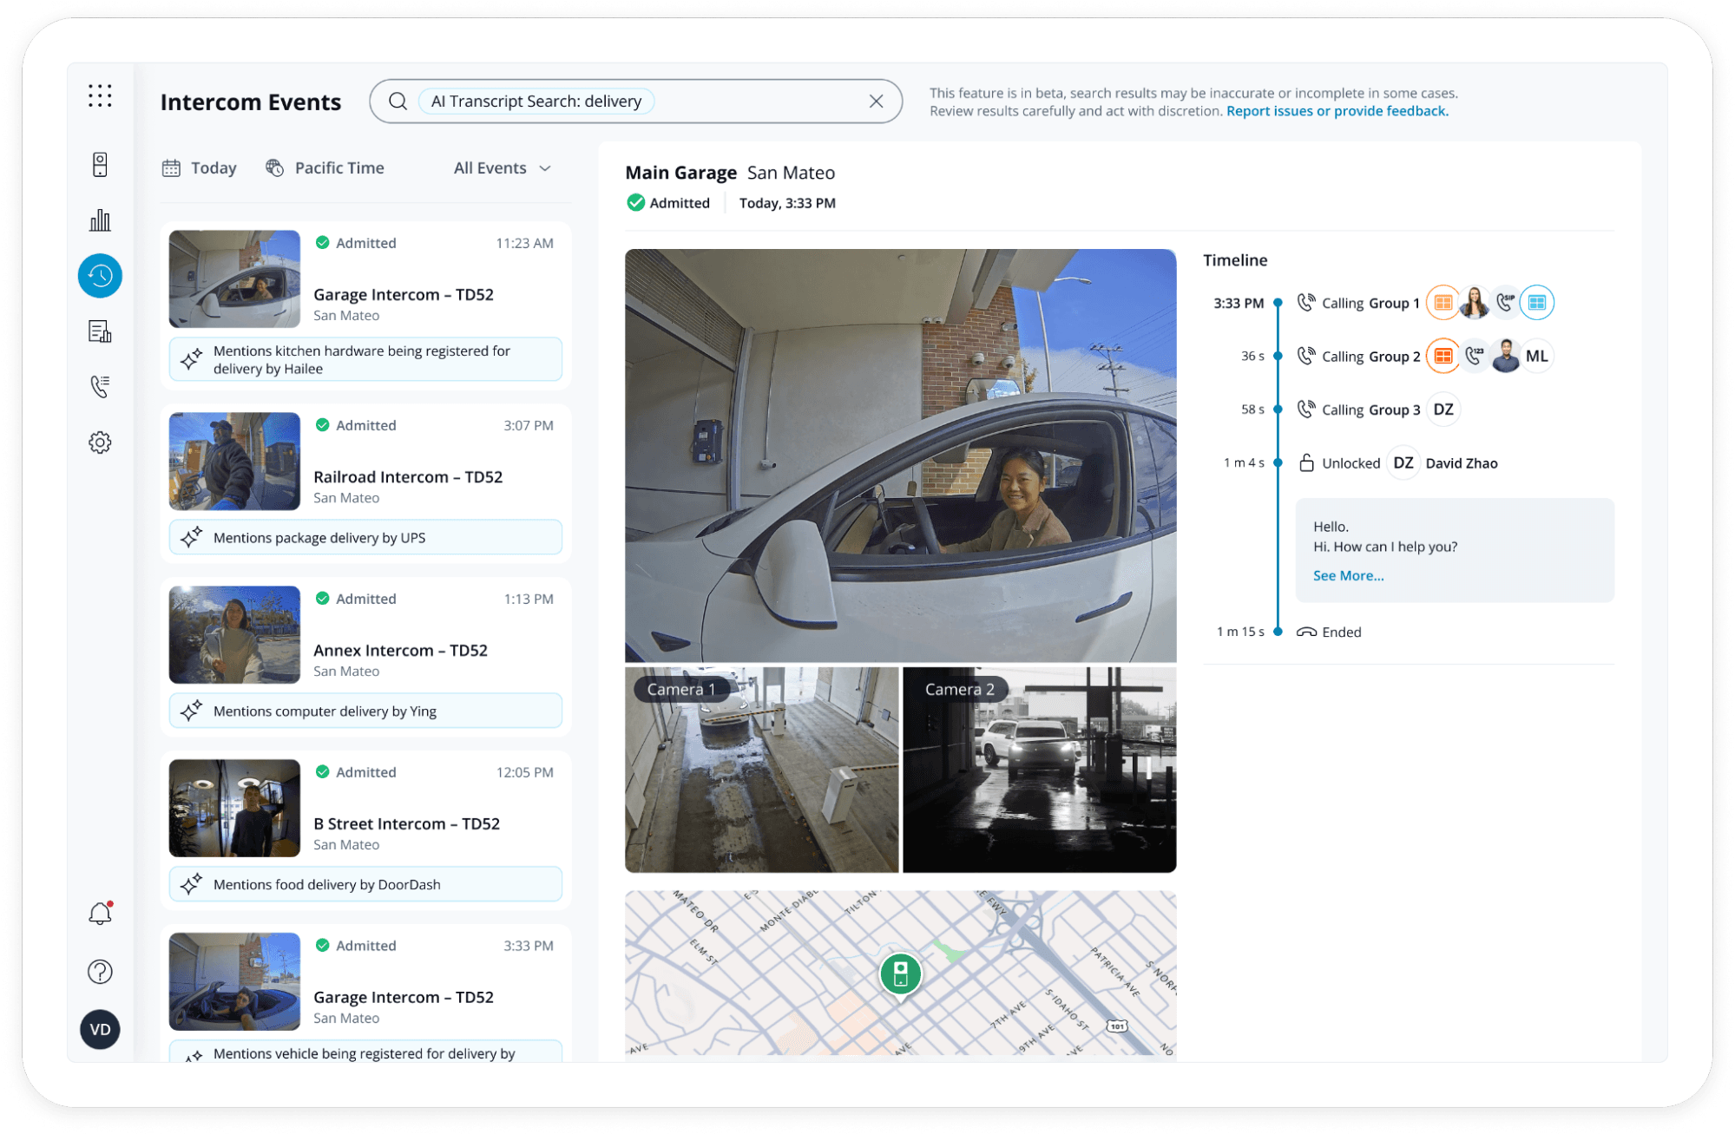Open the notifications bell
The height and width of the screenshot is (1134, 1735).
100,913
